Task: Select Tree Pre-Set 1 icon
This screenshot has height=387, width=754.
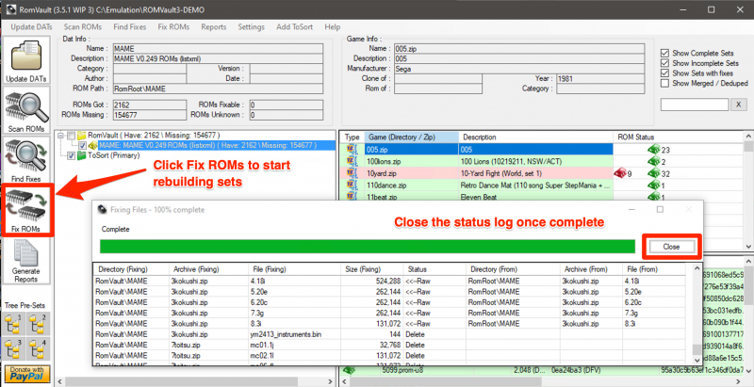Action: pyautogui.click(x=13, y=322)
